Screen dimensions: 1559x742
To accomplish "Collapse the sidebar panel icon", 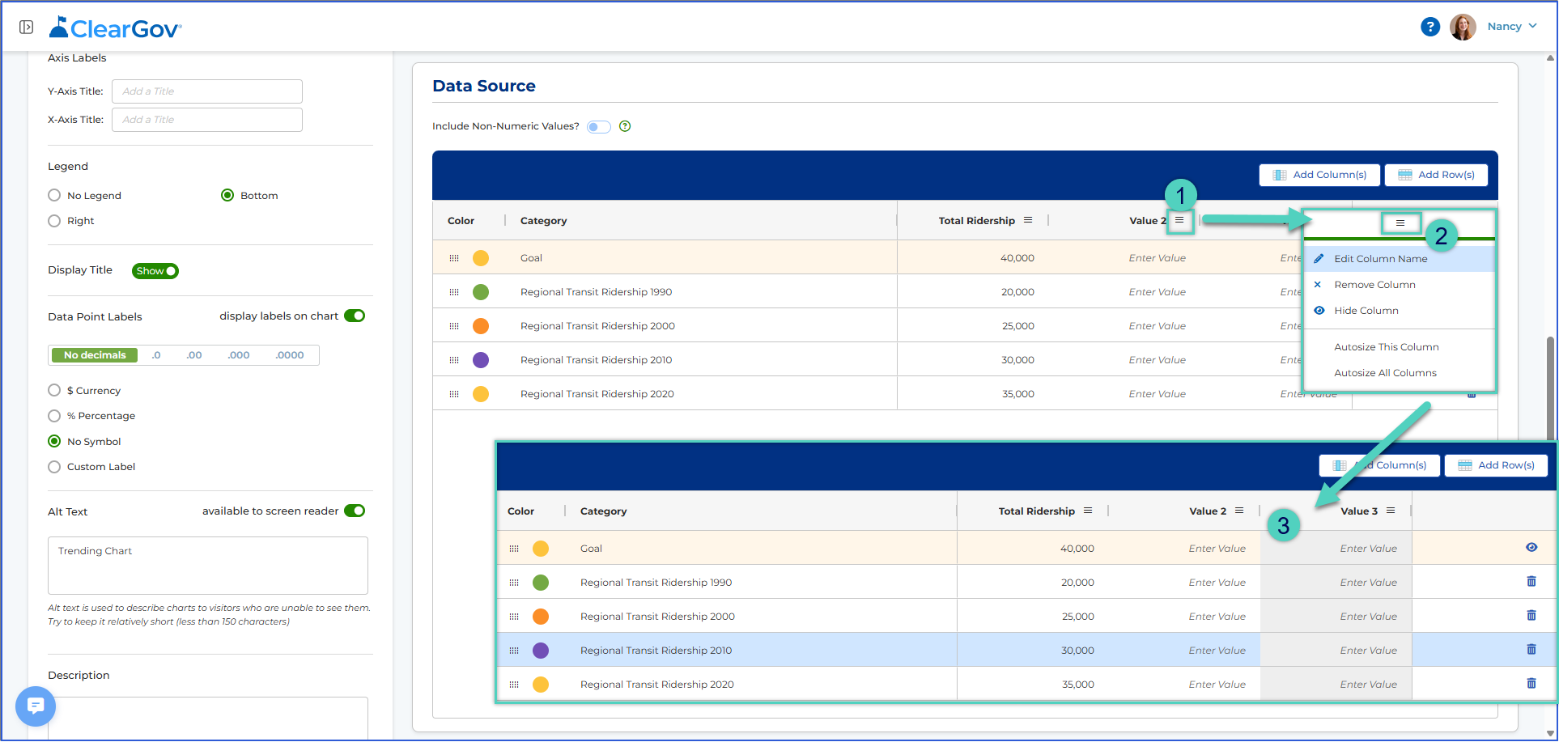I will point(26,28).
